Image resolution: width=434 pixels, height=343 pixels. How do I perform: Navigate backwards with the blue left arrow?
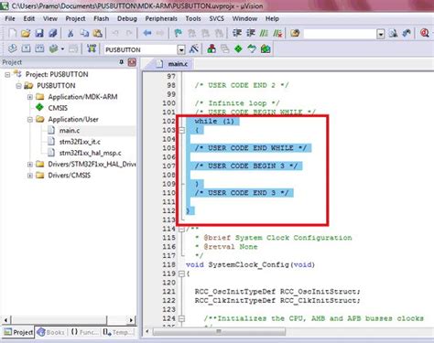[x=147, y=33]
